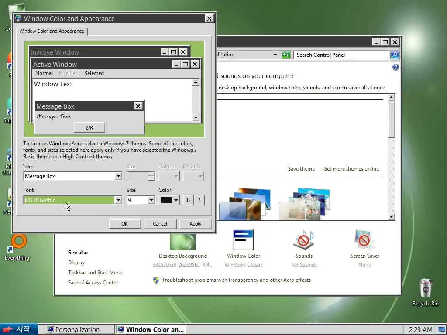This screenshot has width=447, height=335.
Task: Click OK in the appearance dialog
Action: [125, 224]
